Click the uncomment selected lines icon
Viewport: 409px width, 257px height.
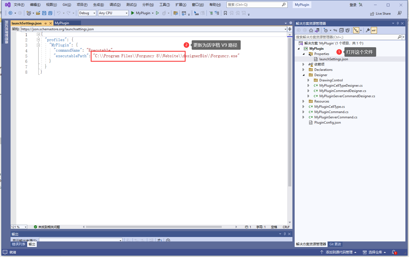pos(217,13)
